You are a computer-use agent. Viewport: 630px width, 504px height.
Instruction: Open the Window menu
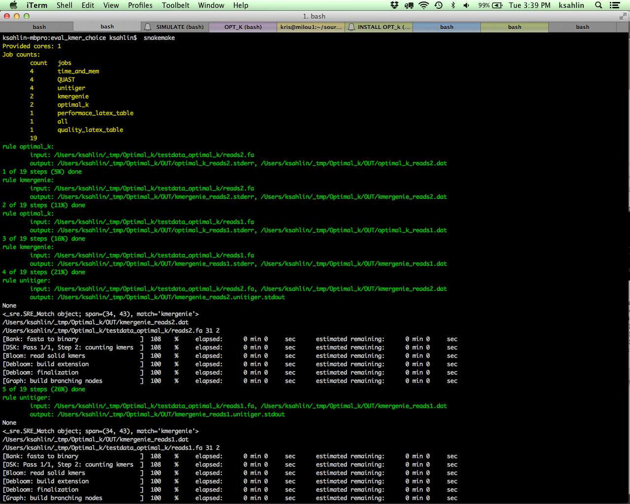pos(211,5)
